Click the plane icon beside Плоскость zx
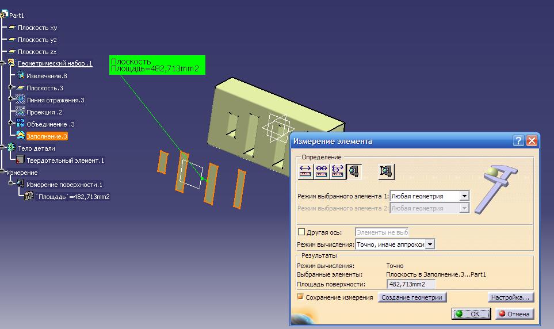The image size is (554, 329). [12, 51]
